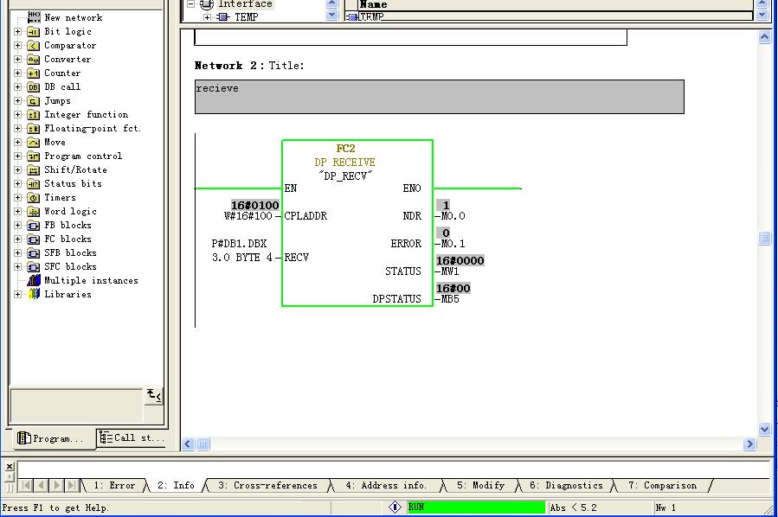The image size is (778, 517).
Task: Expand the FC blocks tree node
Action: [x=18, y=239]
